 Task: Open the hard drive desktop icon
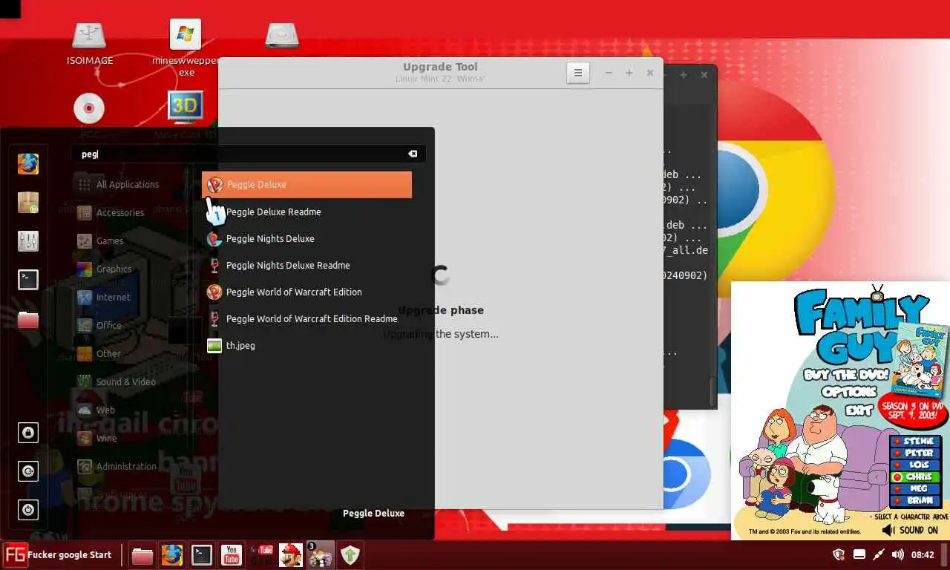(282, 34)
